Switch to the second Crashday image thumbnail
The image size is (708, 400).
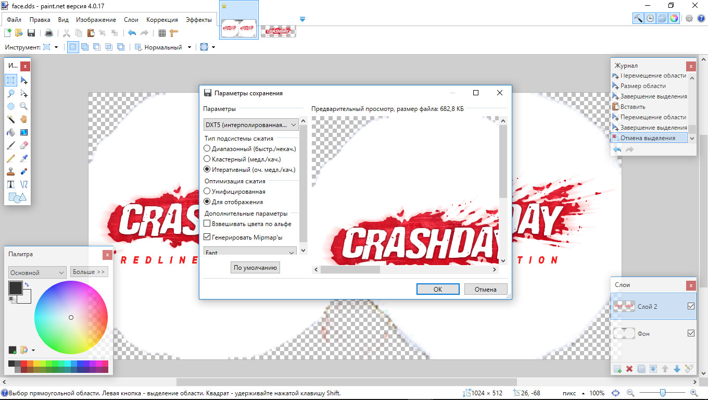279,31
